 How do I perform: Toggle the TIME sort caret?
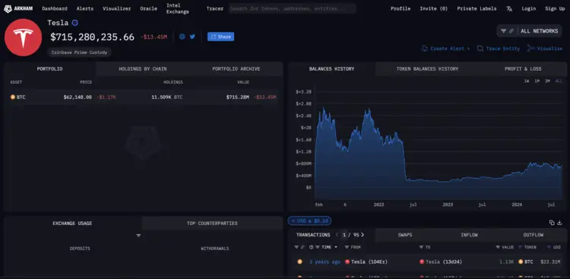[335, 247]
